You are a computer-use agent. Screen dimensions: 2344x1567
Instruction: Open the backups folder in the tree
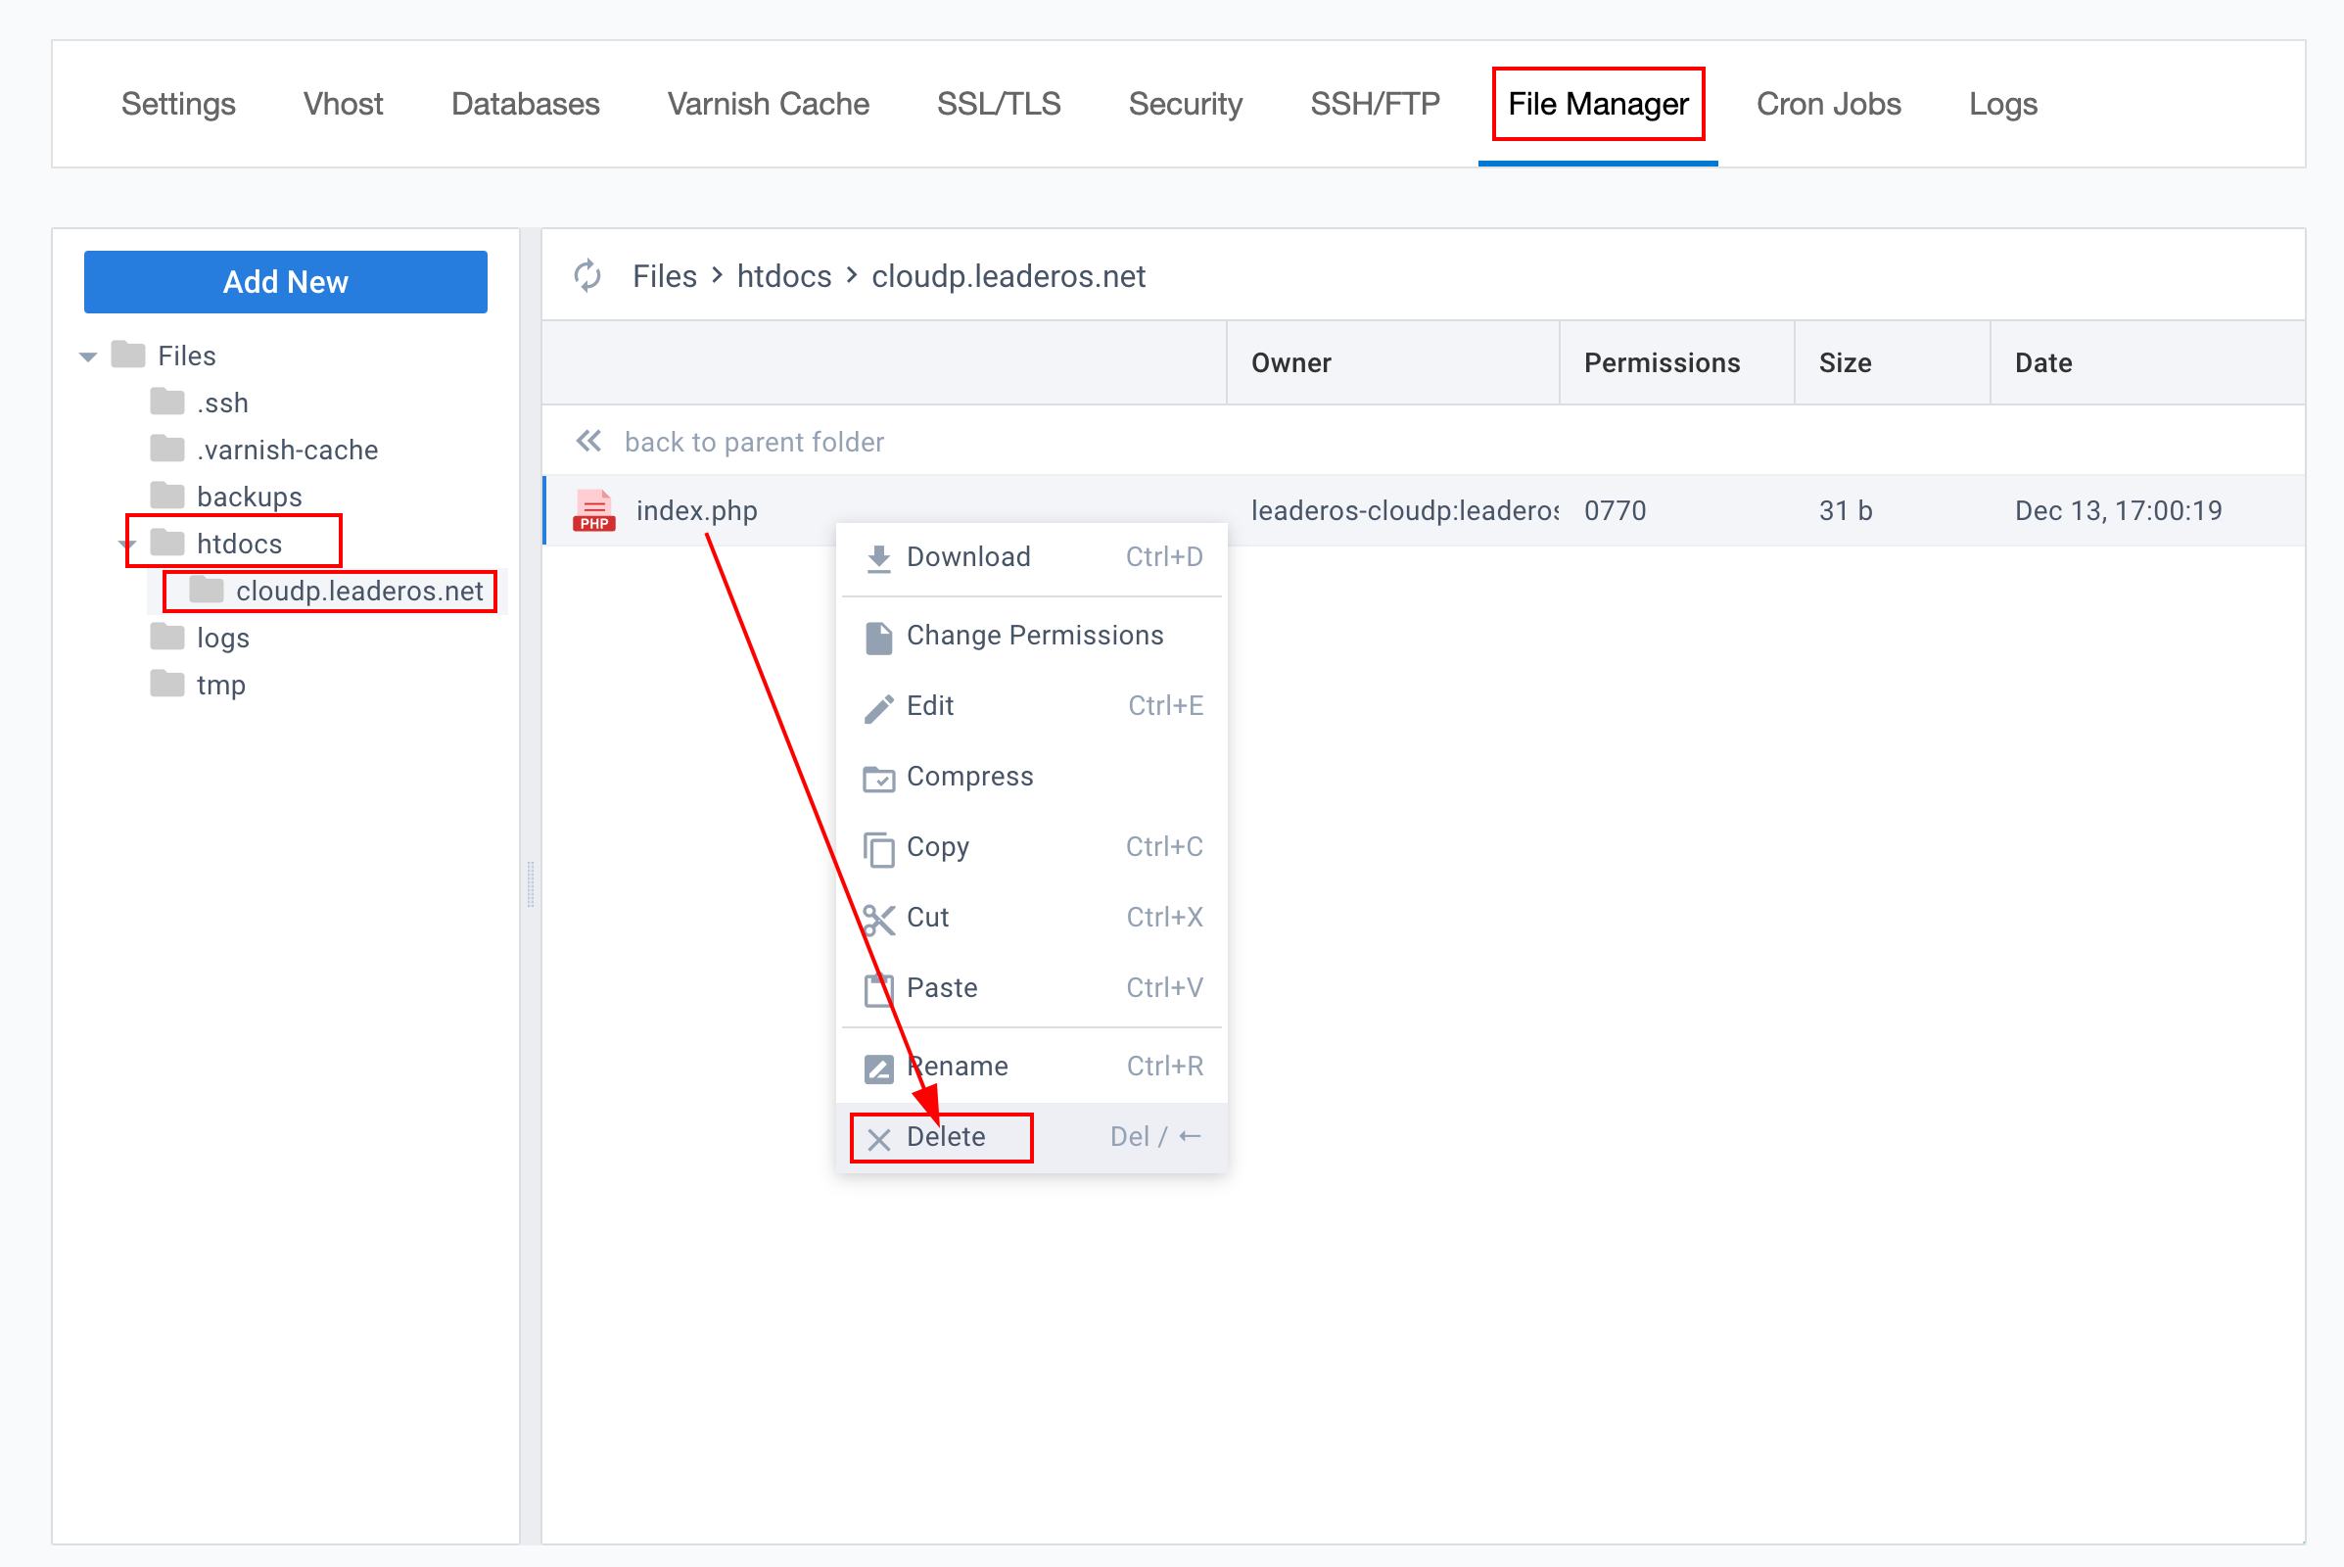[249, 497]
